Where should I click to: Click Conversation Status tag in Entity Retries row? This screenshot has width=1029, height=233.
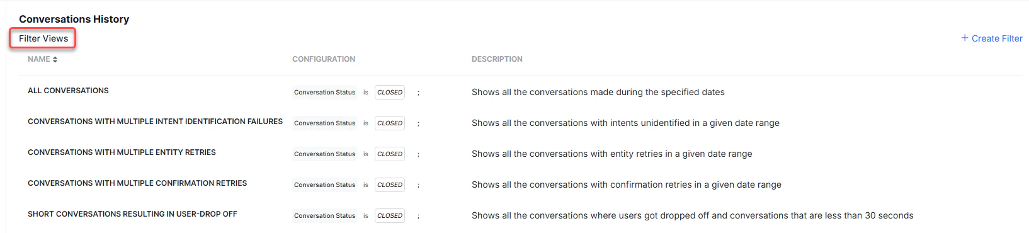point(324,154)
